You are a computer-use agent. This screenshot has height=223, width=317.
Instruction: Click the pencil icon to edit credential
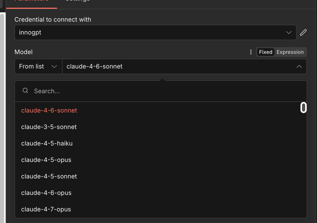coord(303,32)
